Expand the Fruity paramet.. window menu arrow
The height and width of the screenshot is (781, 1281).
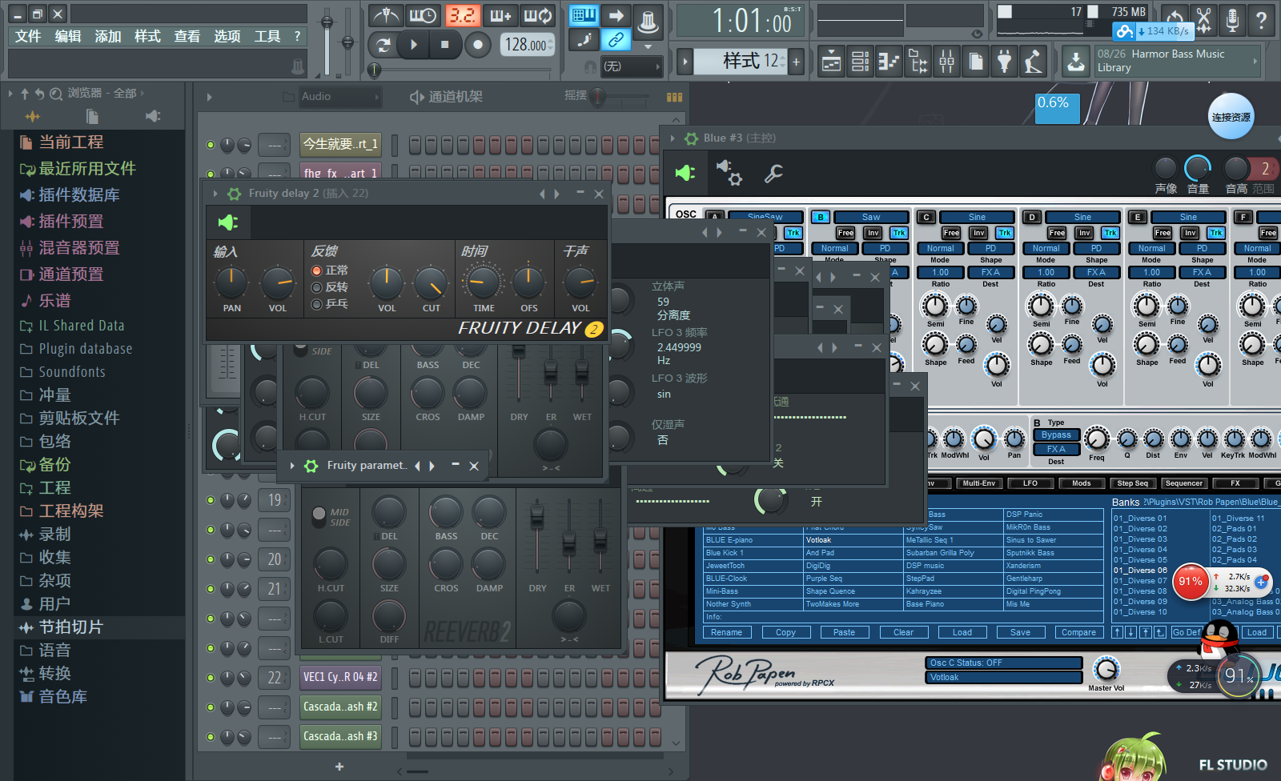(x=292, y=466)
